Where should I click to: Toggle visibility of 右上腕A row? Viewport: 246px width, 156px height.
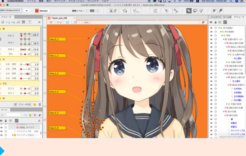(211, 58)
